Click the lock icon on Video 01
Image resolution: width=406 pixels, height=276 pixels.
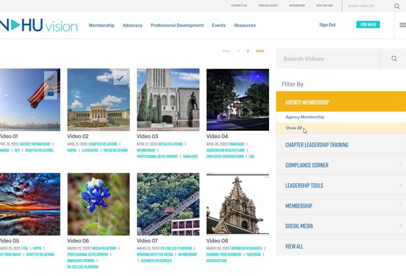51,92
